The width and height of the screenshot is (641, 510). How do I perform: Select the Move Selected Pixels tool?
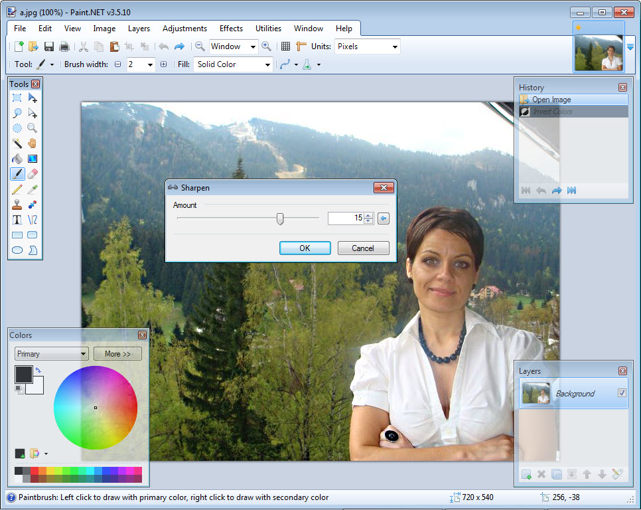point(33,98)
